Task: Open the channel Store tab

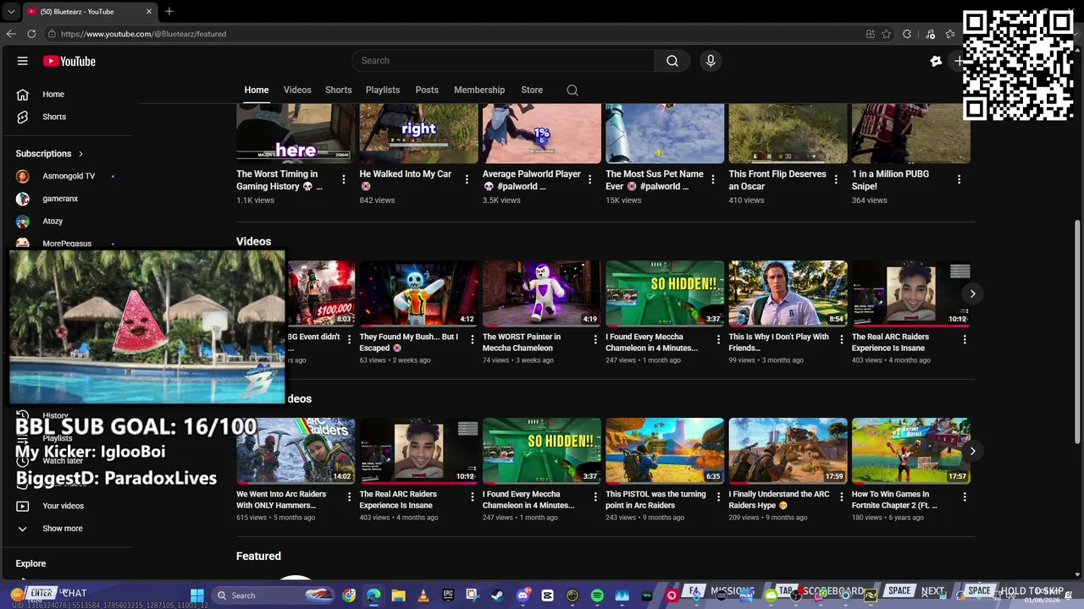Action: coord(532,90)
